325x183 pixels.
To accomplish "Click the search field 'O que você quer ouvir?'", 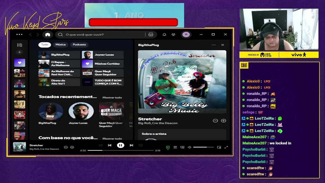I will (101, 35).
